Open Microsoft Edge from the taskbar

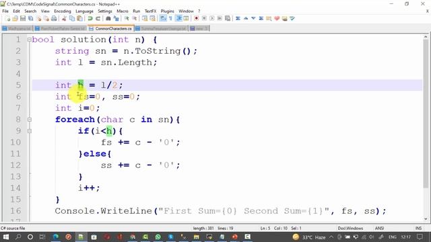pos(56,237)
